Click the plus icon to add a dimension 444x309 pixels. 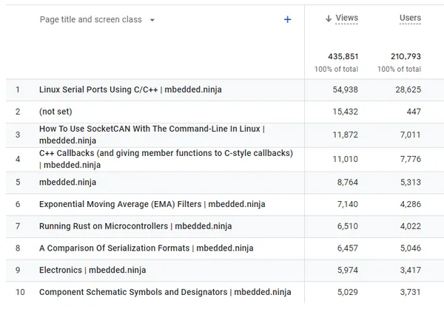288,20
